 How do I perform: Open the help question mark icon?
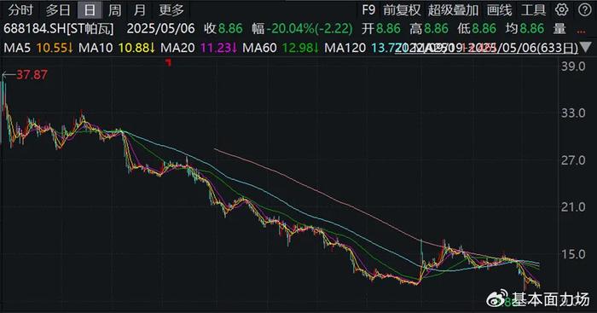pos(585,10)
